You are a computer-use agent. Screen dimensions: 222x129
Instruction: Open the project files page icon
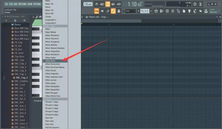184,11
